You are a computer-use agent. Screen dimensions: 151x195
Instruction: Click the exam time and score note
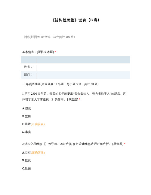(49, 37)
